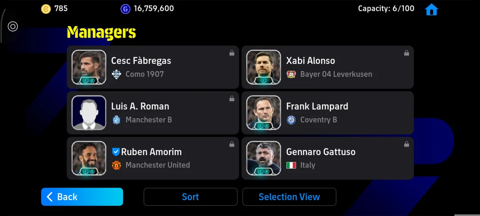
Task: Tap the circular record overlay icon
Action: point(13,27)
